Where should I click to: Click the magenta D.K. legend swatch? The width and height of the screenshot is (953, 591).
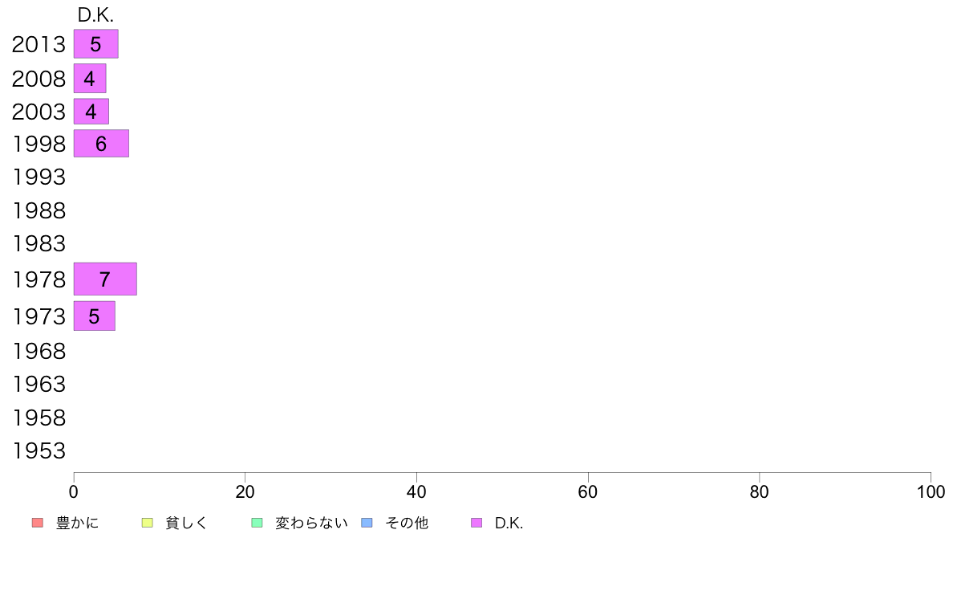(x=476, y=523)
